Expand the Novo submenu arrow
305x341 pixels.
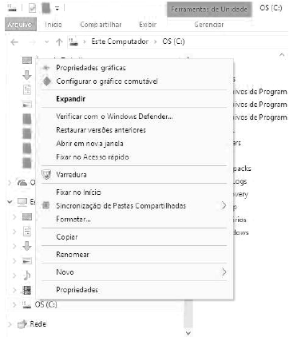pos(224,272)
